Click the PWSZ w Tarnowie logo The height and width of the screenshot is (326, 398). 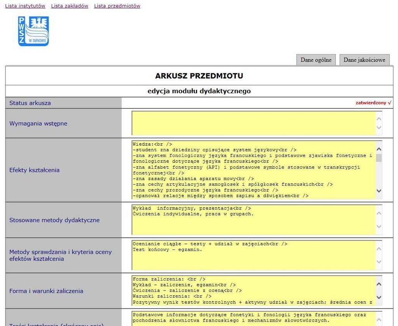(x=33, y=31)
